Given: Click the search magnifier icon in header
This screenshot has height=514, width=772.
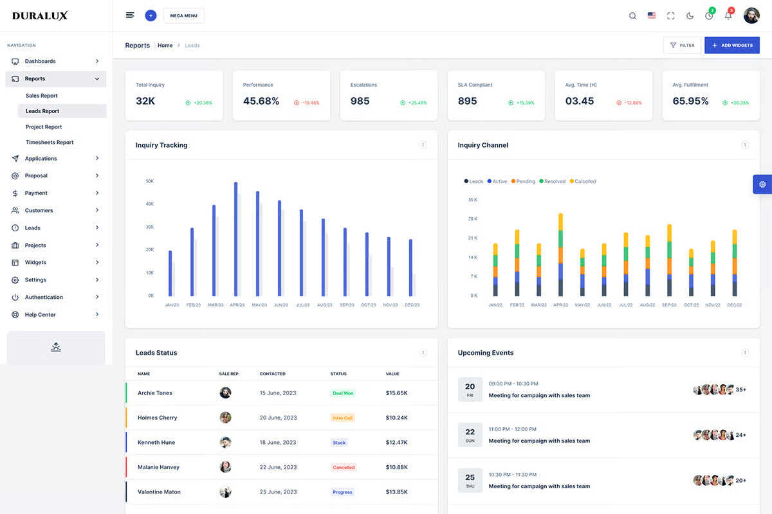Looking at the screenshot, I should pos(632,15).
